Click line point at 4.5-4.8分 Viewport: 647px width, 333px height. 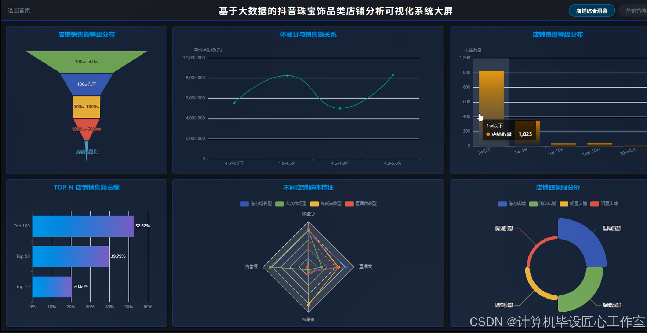[340, 108]
